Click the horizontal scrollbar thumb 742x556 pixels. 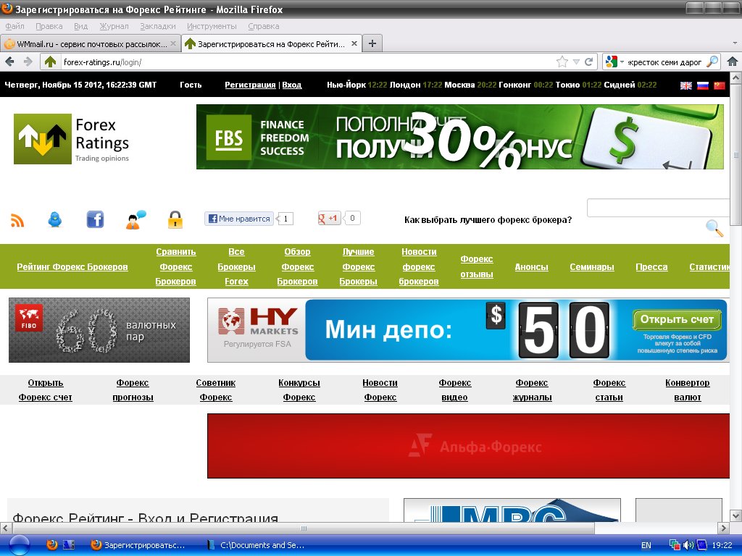pyautogui.click(x=304, y=528)
